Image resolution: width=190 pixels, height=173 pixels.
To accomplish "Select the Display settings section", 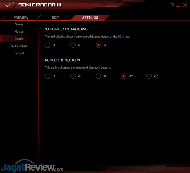I will click(19, 39).
